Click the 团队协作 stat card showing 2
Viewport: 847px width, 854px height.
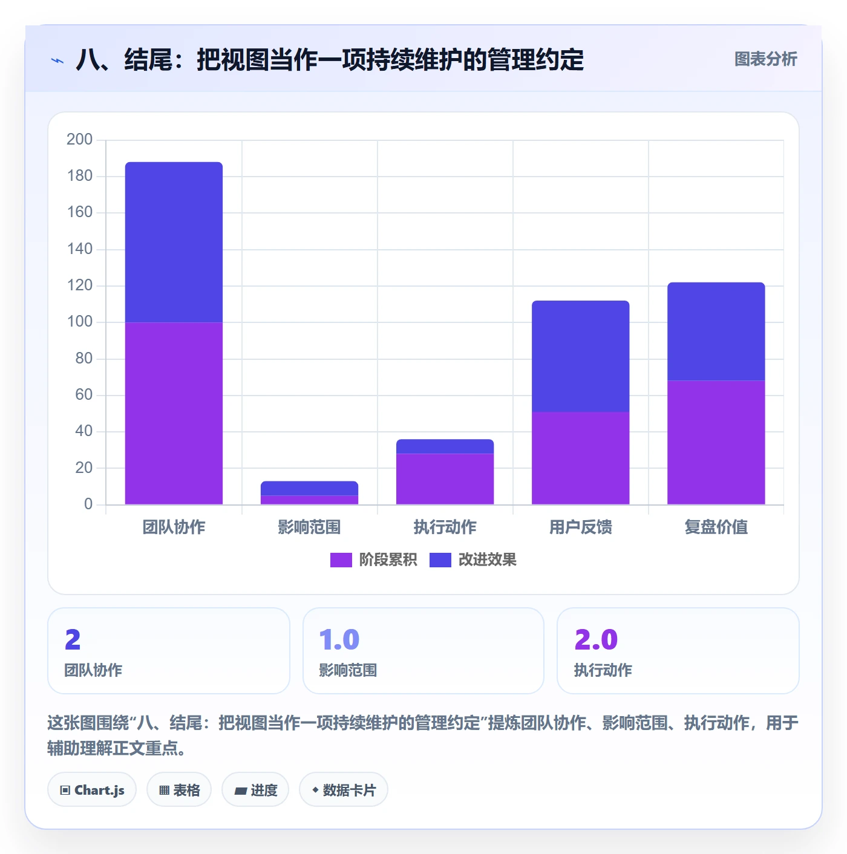tap(169, 651)
